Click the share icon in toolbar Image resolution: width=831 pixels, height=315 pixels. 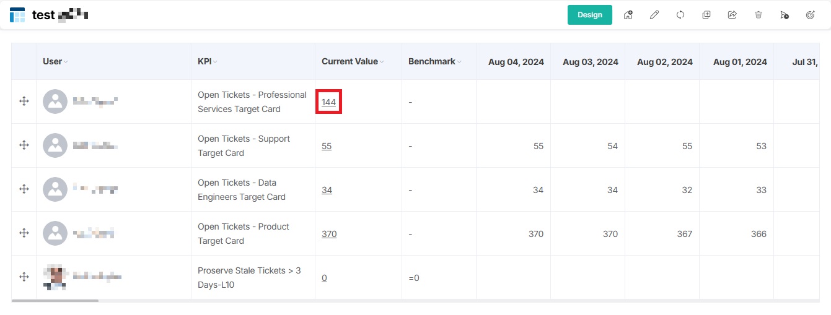tap(732, 15)
